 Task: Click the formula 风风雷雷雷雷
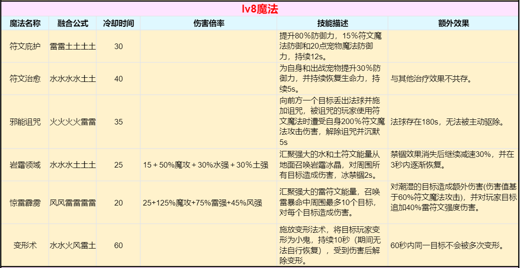(x=73, y=203)
